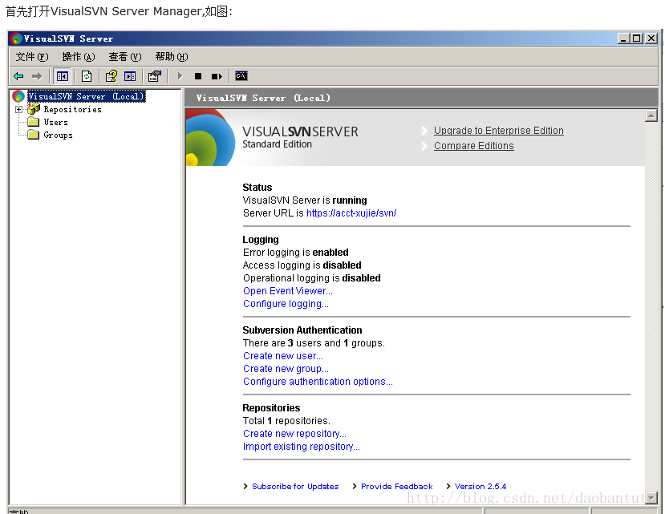Click Subscribe for Updates link
665x514 pixels.
click(x=295, y=487)
